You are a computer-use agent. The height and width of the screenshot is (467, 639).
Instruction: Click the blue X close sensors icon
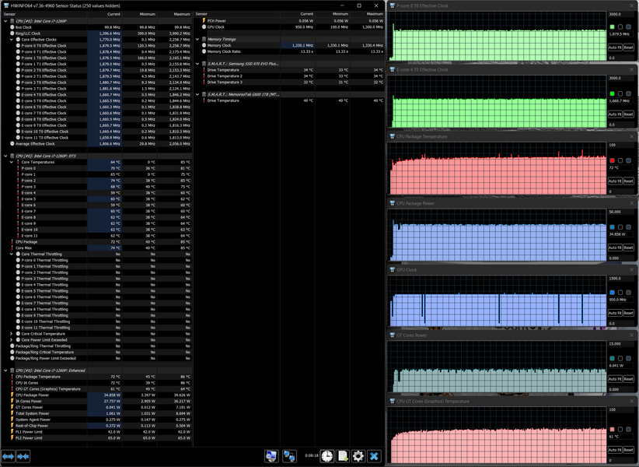[374, 455]
